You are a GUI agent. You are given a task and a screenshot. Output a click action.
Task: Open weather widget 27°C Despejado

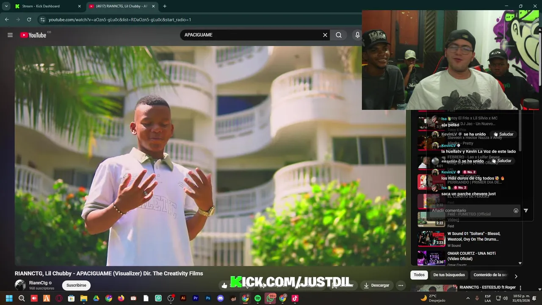[x=433, y=298]
